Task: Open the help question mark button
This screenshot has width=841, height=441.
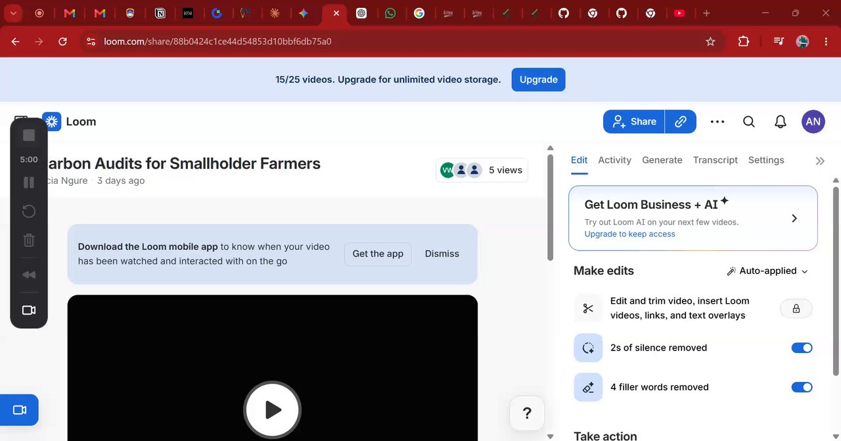Action: pyautogui.click(x=527, y=413)
